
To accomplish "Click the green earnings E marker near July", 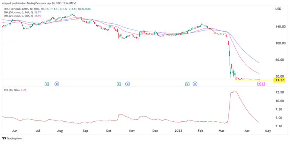I will (x=47, y=84).
